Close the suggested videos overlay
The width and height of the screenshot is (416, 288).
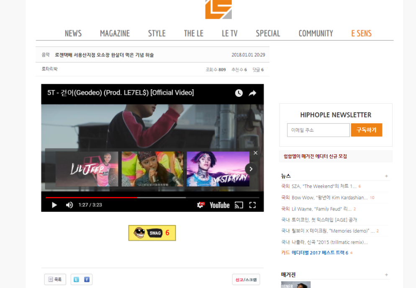[256, 153]
